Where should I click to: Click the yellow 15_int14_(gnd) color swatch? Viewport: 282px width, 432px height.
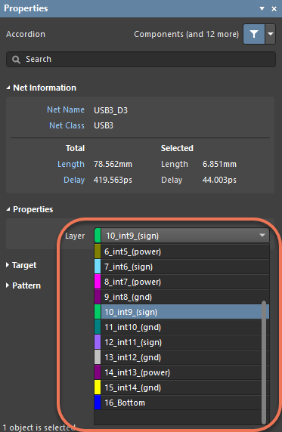(x=98, y=387)
